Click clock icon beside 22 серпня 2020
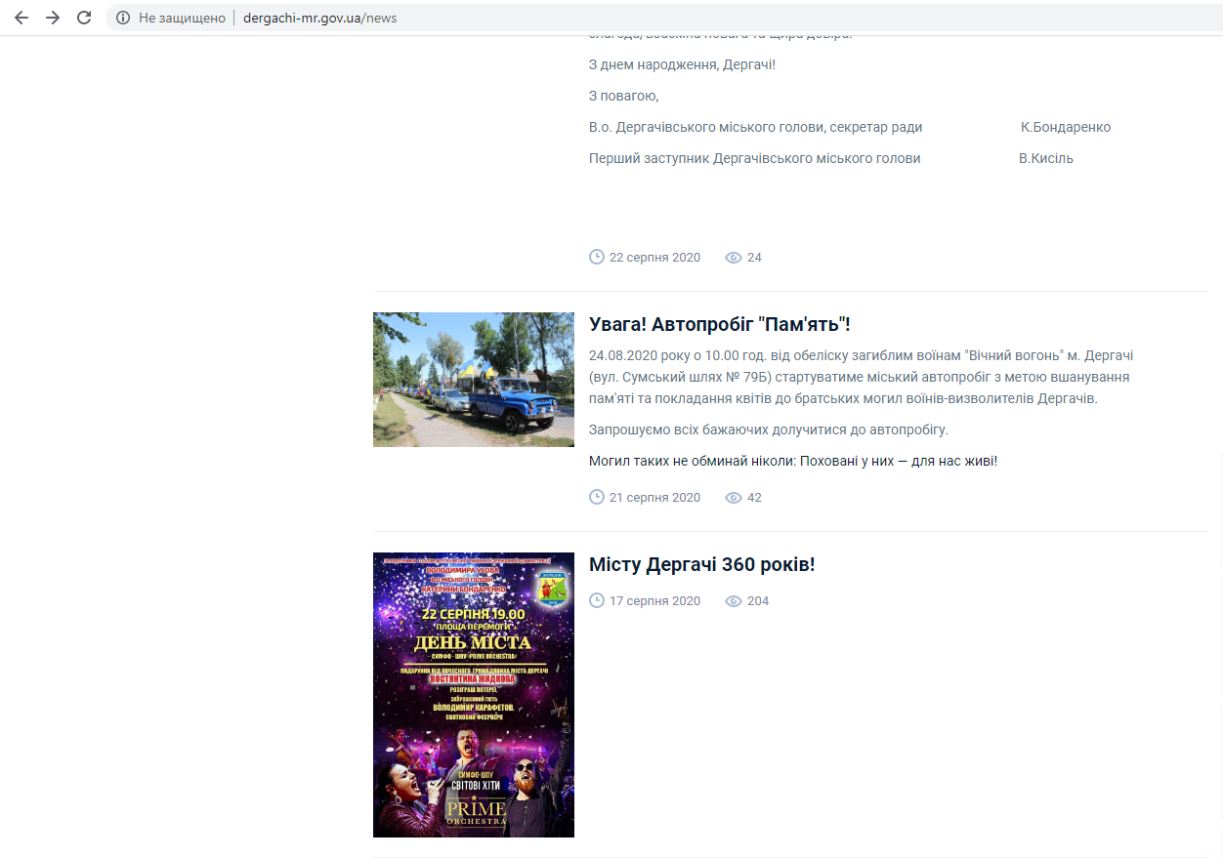Viewport: 1223px width, 858px height. [597, 257]
